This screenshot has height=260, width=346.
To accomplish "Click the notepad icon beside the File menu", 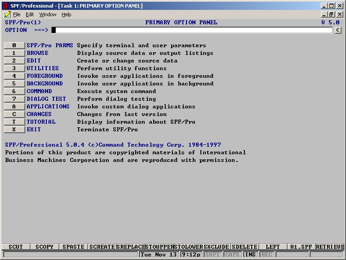I will pyautogui.click(x=7, y=14).
